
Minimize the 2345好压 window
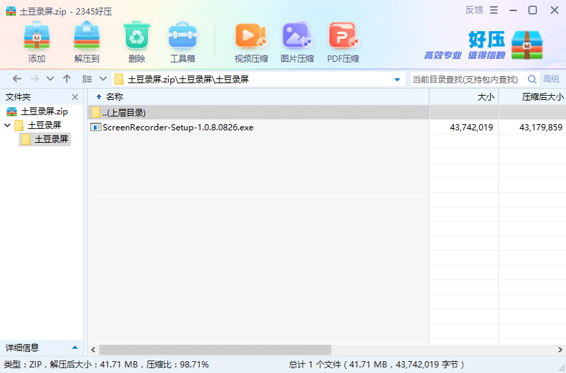(513, 10)
